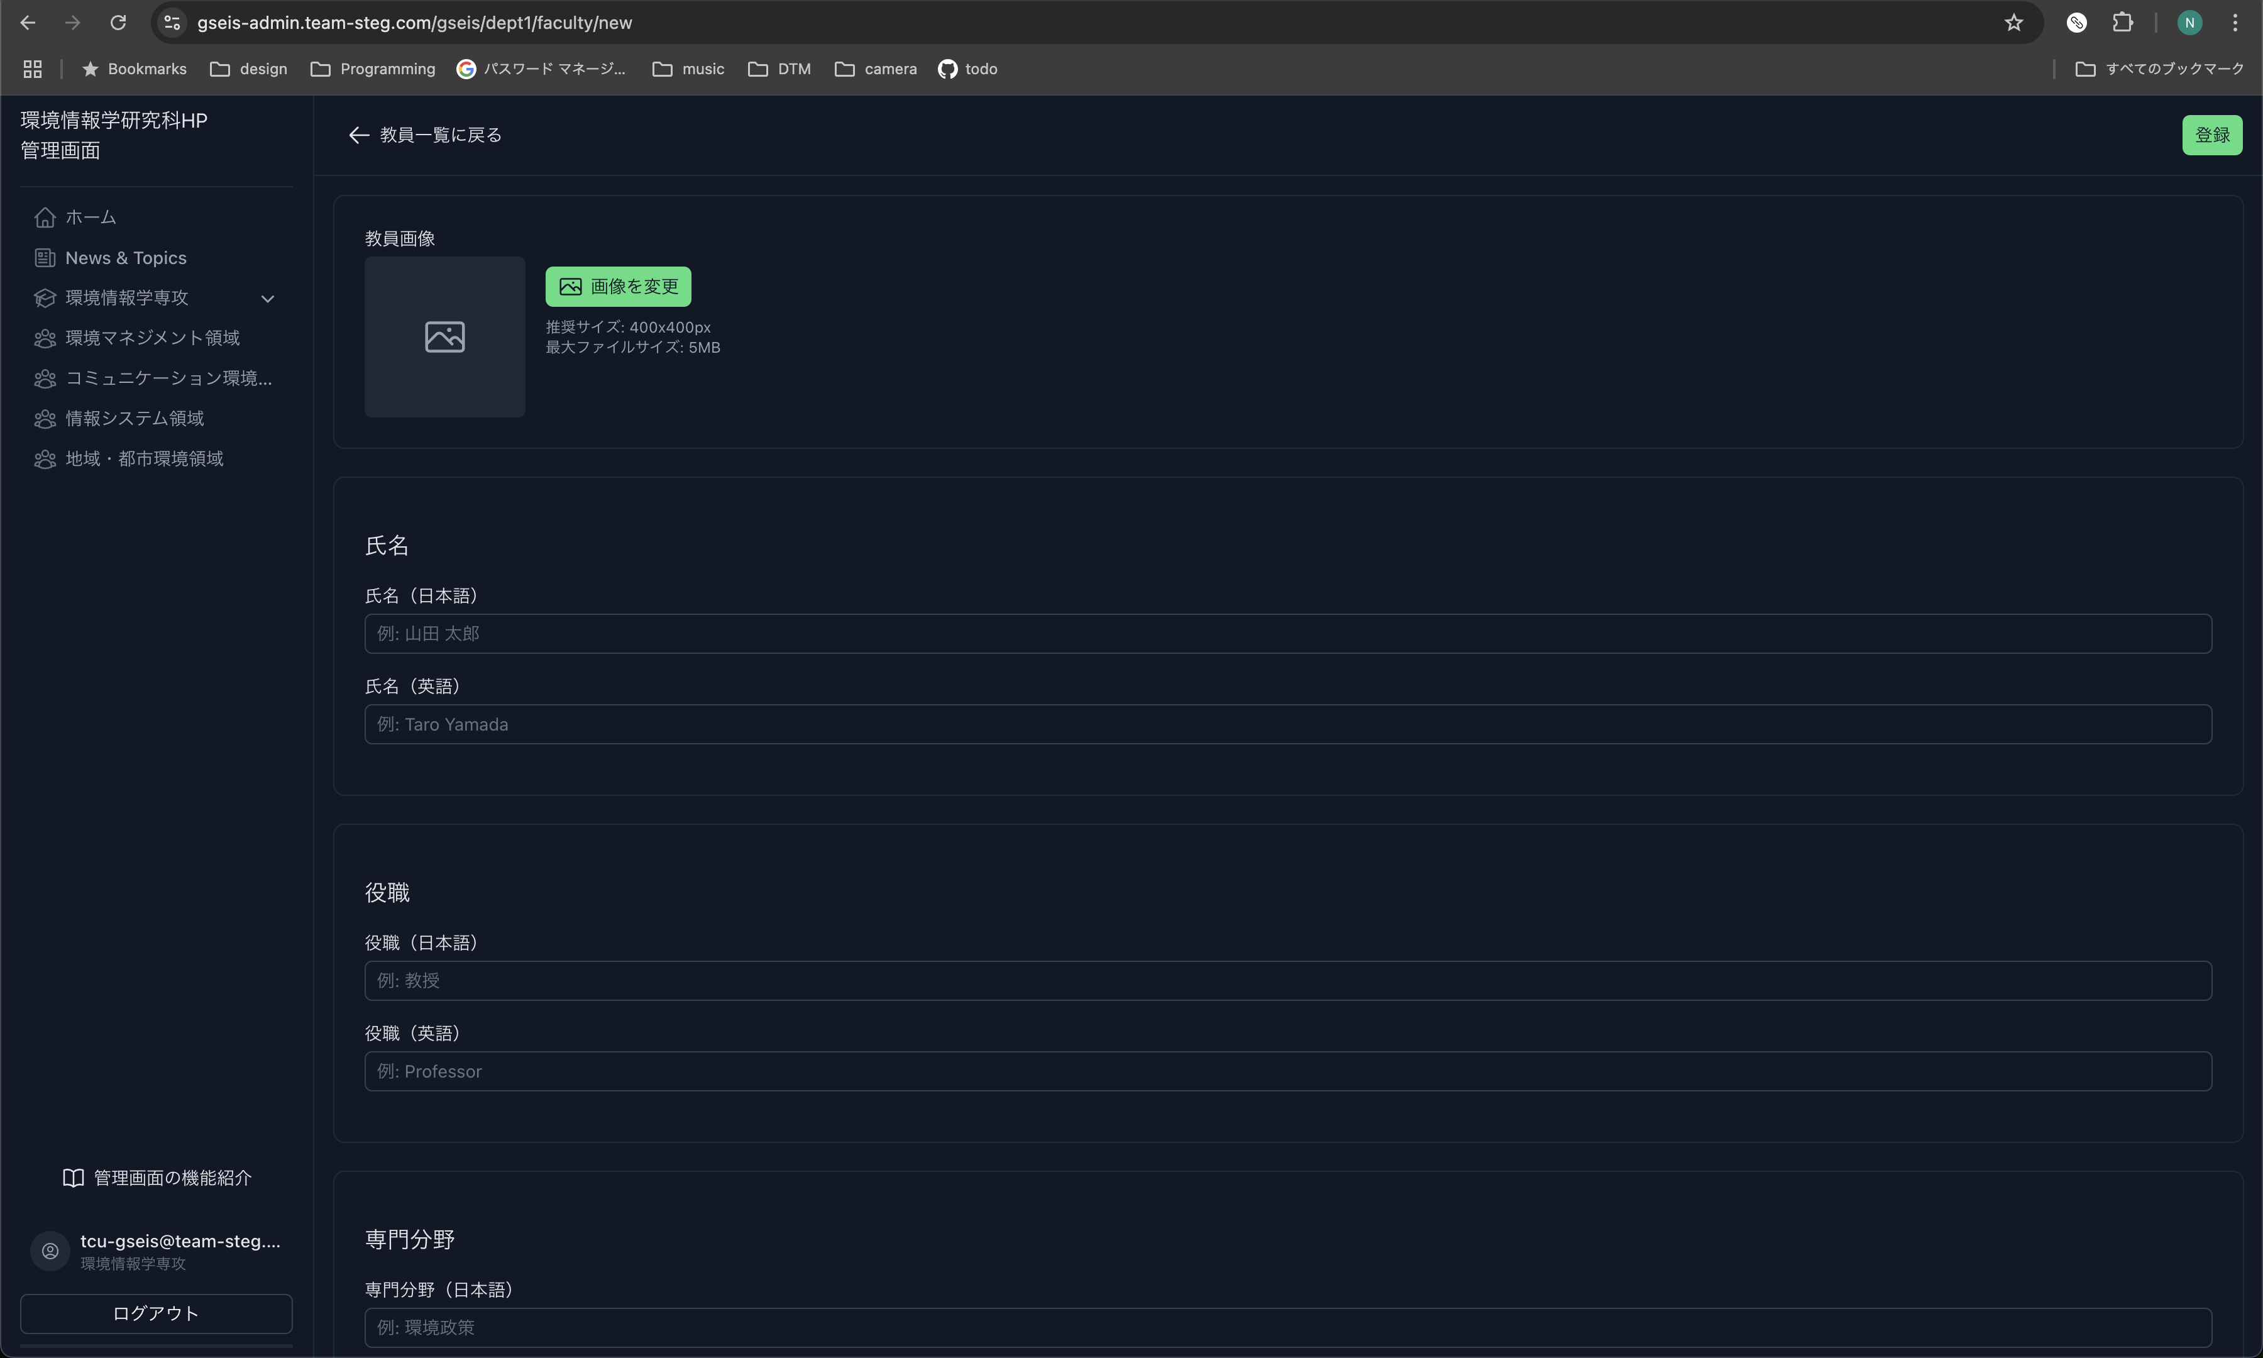Open 地域・都市環境領域 in the sidebar
The width and height of the screenshot is (2263, 1358).
tap(145, 458)
